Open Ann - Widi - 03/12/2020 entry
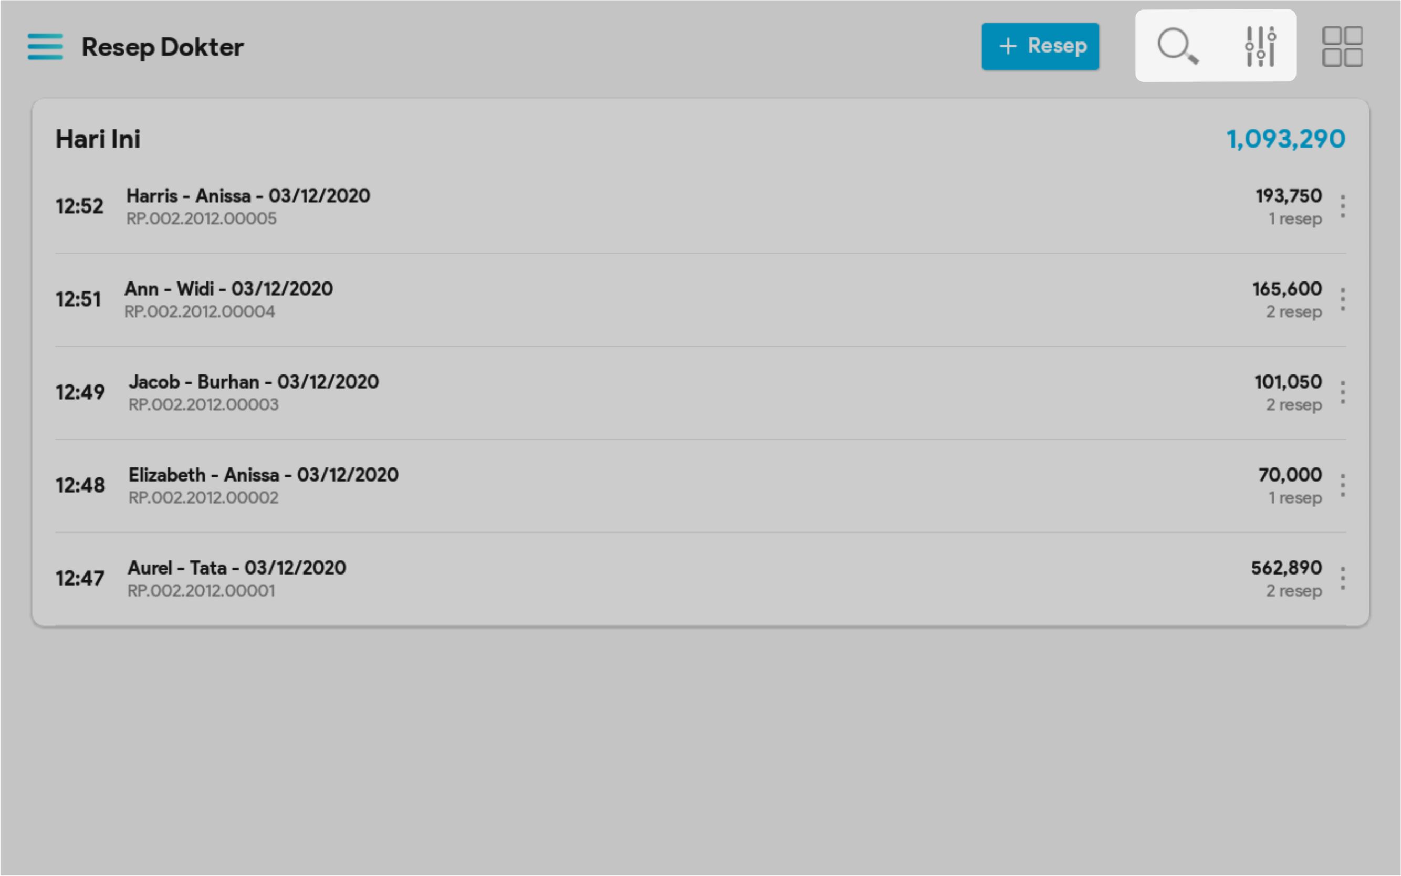This screenshot has height=876, width=1401. [x=228, y=289]
